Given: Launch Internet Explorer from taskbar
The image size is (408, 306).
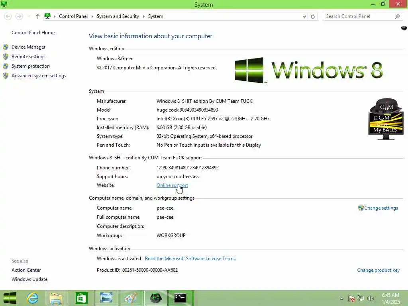Looking at the screenshot, I should coord(33,298).
